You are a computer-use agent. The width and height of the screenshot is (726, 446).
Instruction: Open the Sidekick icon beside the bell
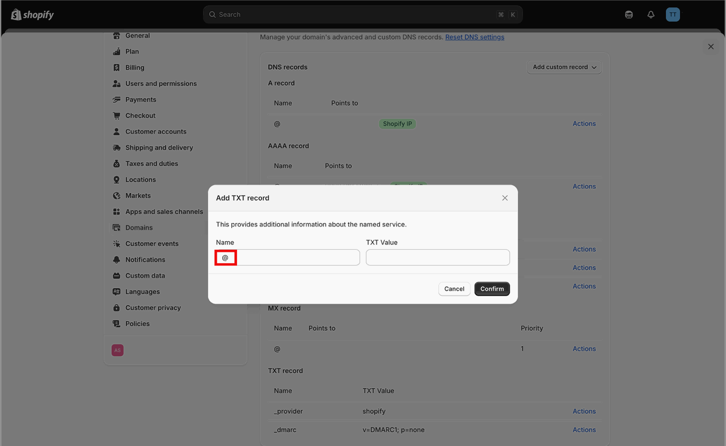pos(629,15)
